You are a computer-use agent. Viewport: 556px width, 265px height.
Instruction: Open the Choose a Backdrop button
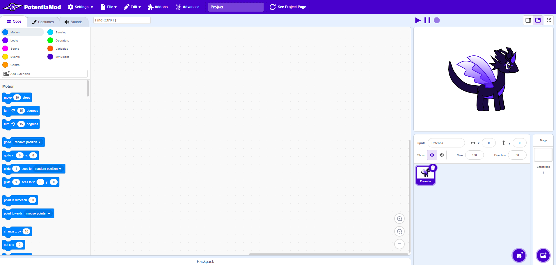pyautogui.click(x=543, y=255)
